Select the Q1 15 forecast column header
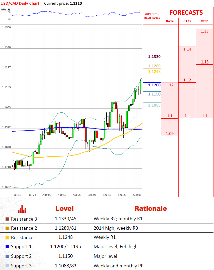 tap(187, 21)
